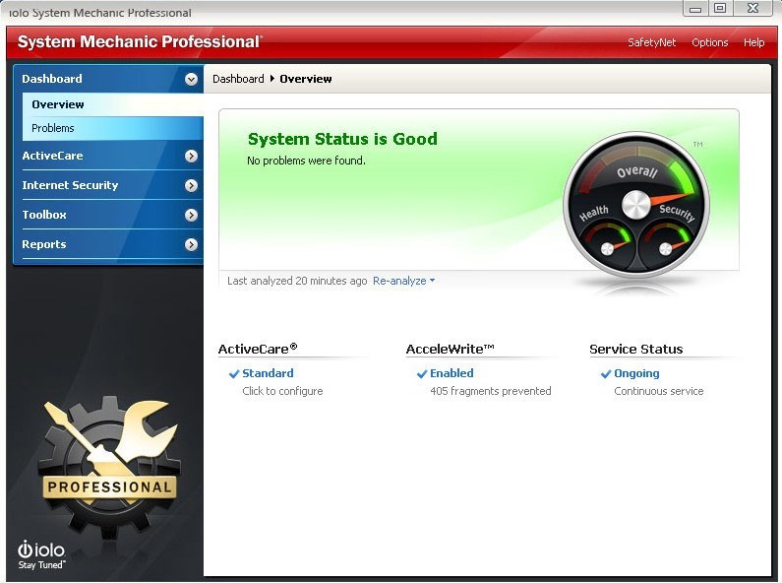Click the '405 fragments prevented' text
The height and width of the screenshot is (583, 782).
point(491,391)
